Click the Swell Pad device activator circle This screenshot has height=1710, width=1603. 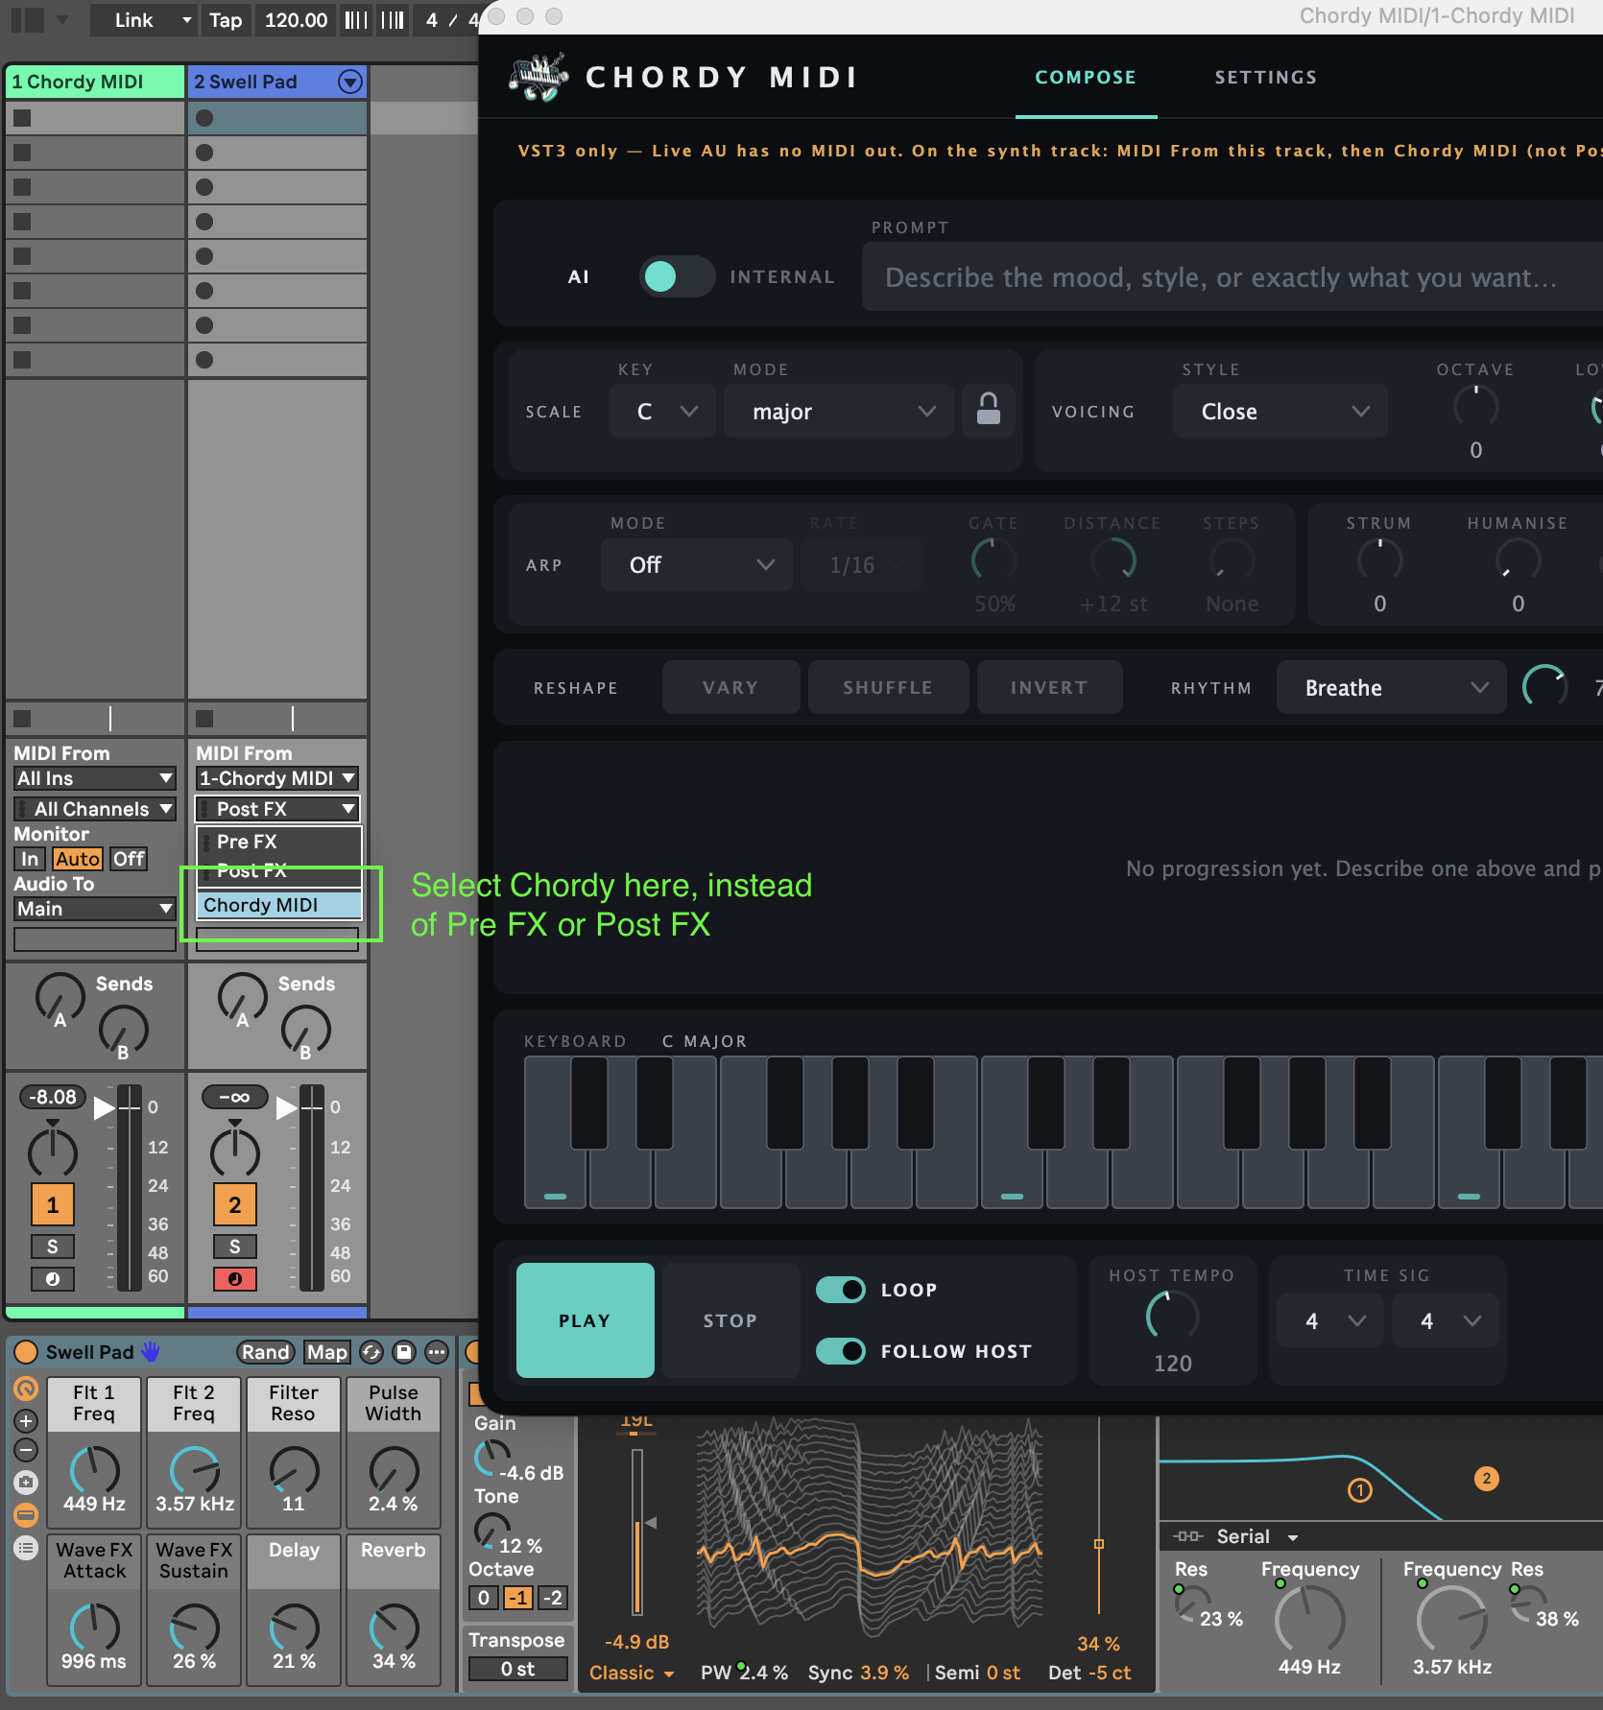[26, 1352]
